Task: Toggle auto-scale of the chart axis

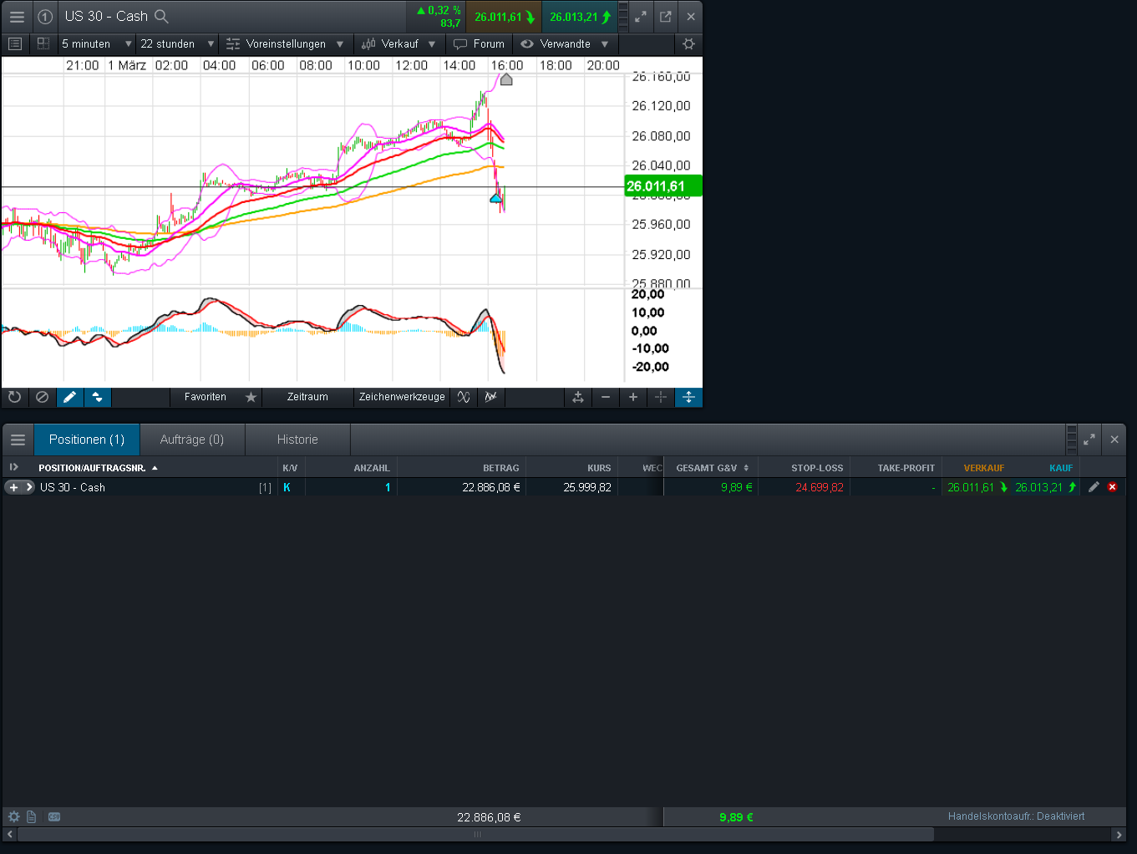Action: coord(688,397)
